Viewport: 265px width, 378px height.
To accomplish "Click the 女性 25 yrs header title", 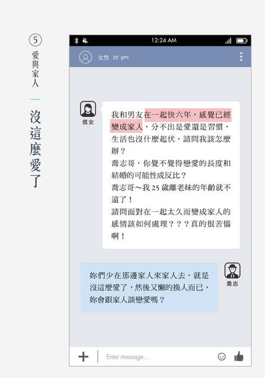I will (x=113, y=57).
